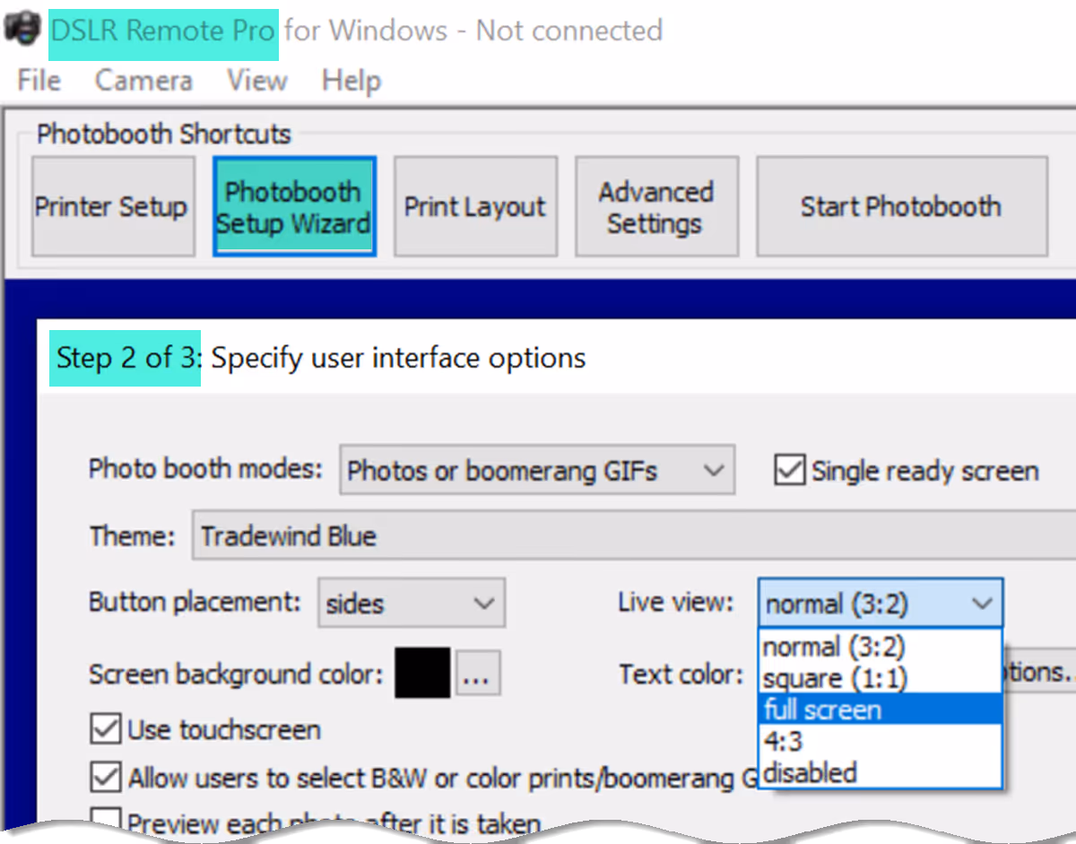Toggle Single ready screen checkbox
This screenshot has width=1076, height=844.
click(x=789, y=470)
